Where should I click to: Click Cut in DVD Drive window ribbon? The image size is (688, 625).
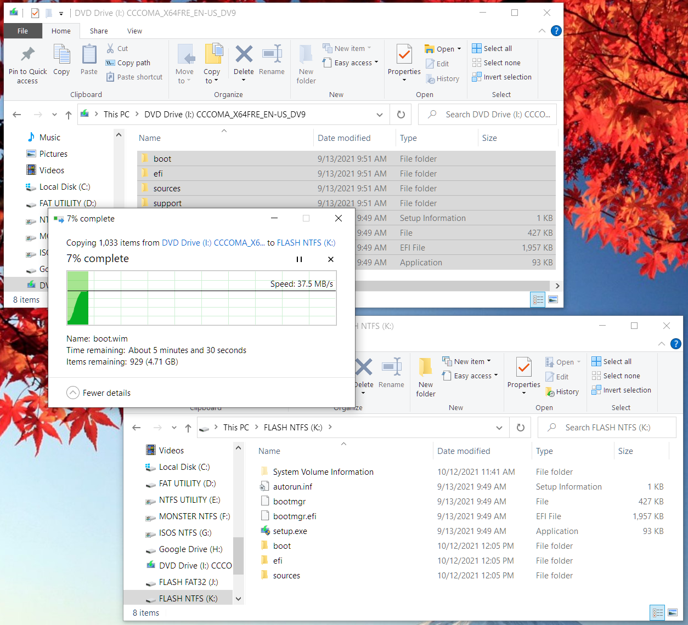click(x=117, y=48)
